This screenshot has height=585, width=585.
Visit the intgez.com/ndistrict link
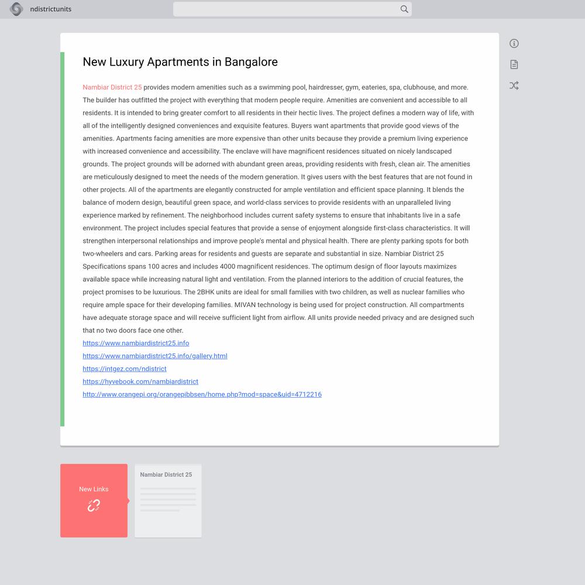(x=125, y=369)
